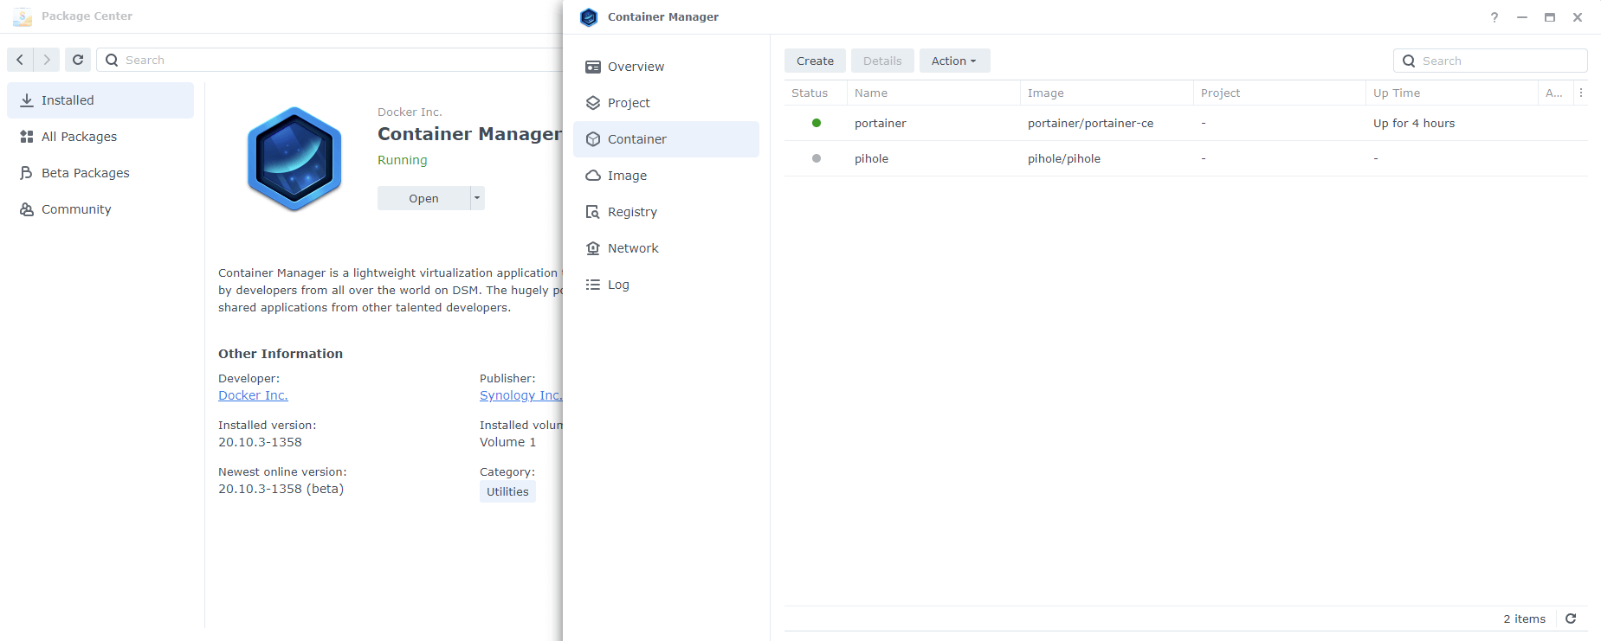Follow the Synology Inc. publisher link
The image size is (1601, 641).
[x=520, y=395]
